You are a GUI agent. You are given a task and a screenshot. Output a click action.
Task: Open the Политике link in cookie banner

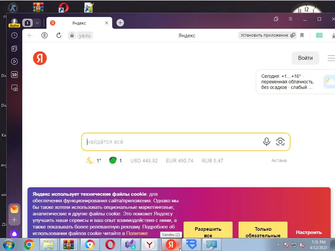coord(137,233)
